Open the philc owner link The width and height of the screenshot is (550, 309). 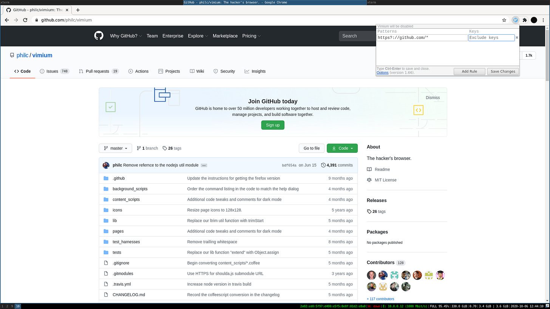(x=22, y=55)
